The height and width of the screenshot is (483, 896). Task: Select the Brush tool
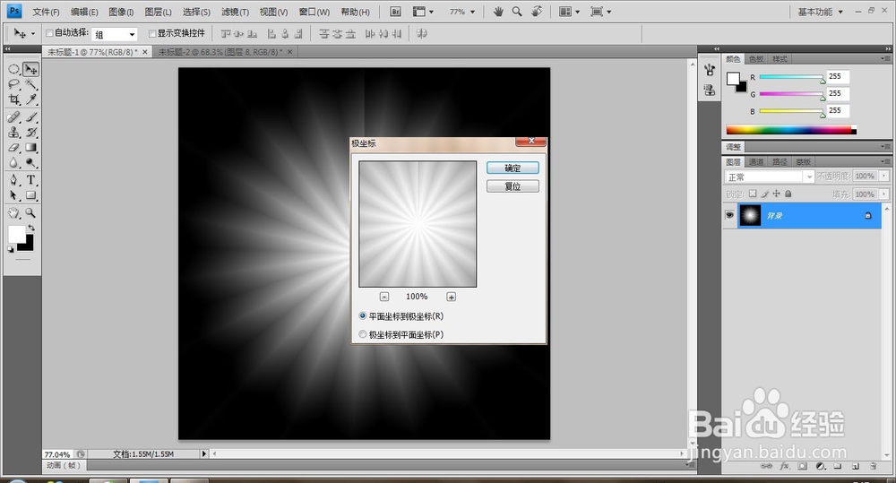tap(30, 117)
